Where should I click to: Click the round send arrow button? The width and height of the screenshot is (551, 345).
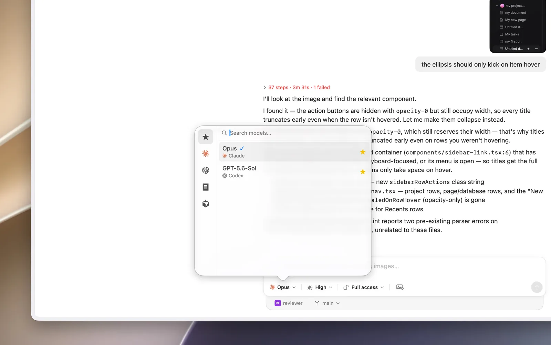(x=537, y=287)
